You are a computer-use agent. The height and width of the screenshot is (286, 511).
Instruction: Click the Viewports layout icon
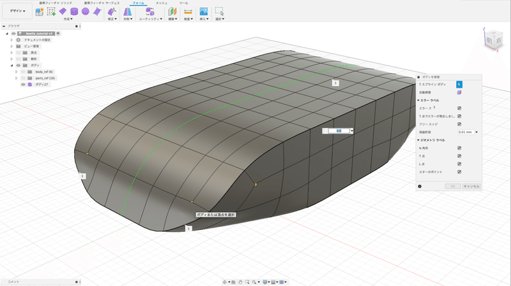[x=282, y=282]
